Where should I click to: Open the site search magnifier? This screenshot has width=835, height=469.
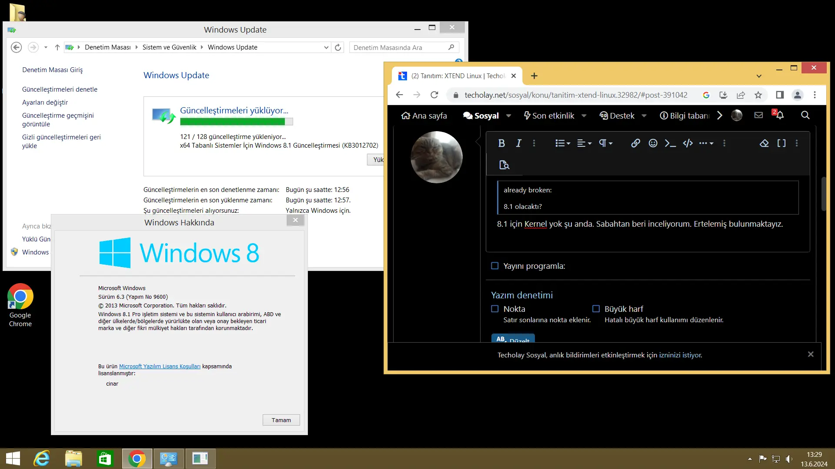point(805,115)
